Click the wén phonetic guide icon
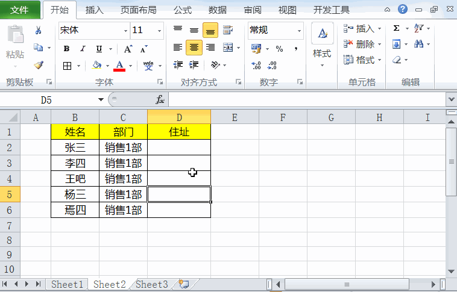457x292 pixels. (148, 66)
